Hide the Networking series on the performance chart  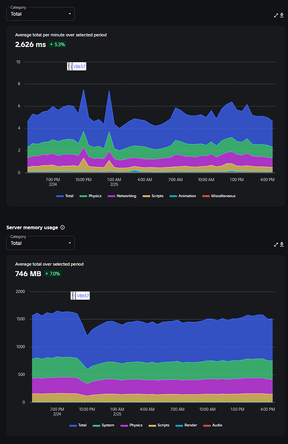tap(122, 196)
